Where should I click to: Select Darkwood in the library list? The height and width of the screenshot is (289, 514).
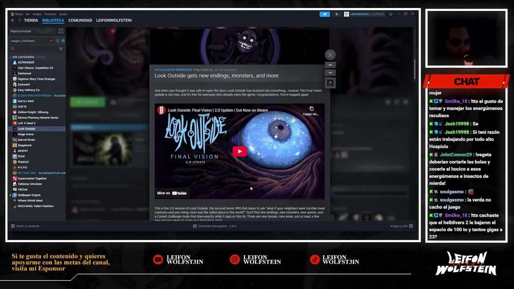coord(24,73)
